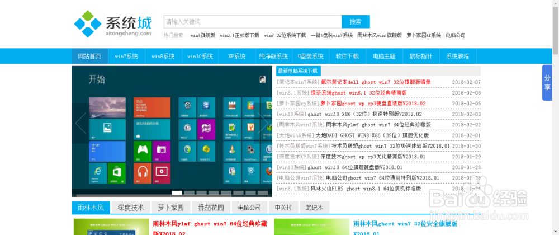Open the 电脑主题 nav menu
The height and width of the screenshot is (235, 559).
[x=384, y=56]
